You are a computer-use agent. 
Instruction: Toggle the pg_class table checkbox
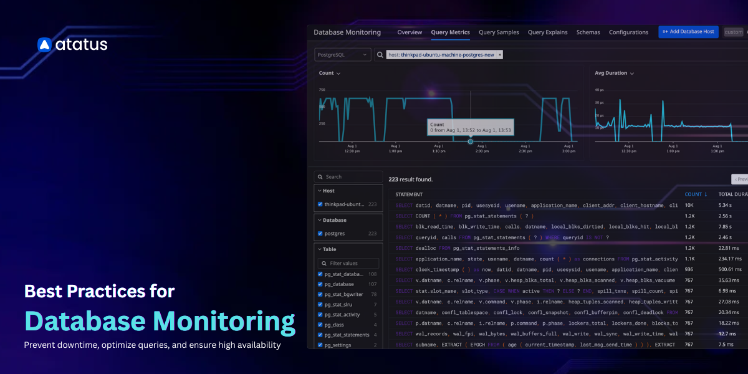[x=320, y=325]
